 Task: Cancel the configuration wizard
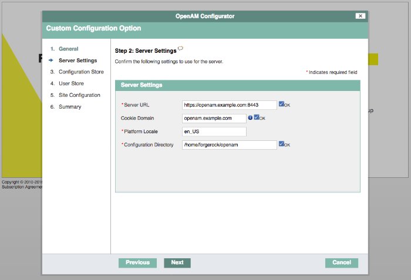[342, 263]
